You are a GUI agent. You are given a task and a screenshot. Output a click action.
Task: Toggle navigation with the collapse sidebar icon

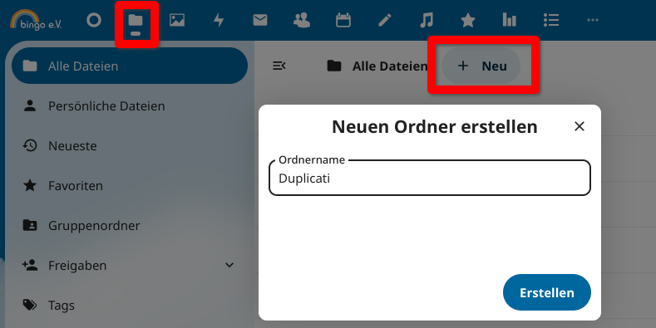pos(279,66)
